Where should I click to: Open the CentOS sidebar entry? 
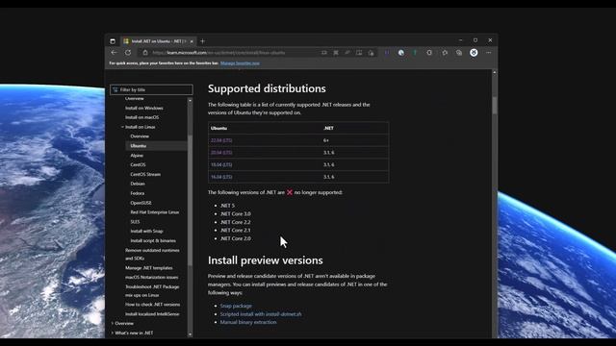point(138,164)
